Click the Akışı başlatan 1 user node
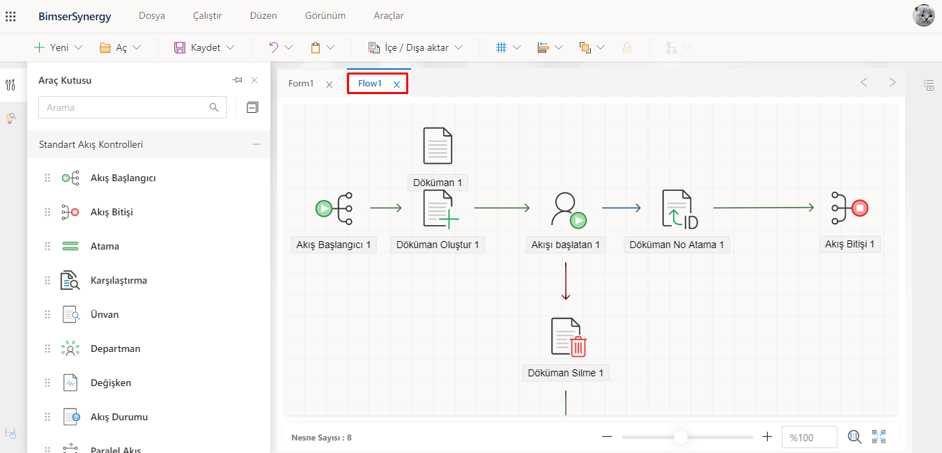 pyautogui.click(x=567, y=209)
